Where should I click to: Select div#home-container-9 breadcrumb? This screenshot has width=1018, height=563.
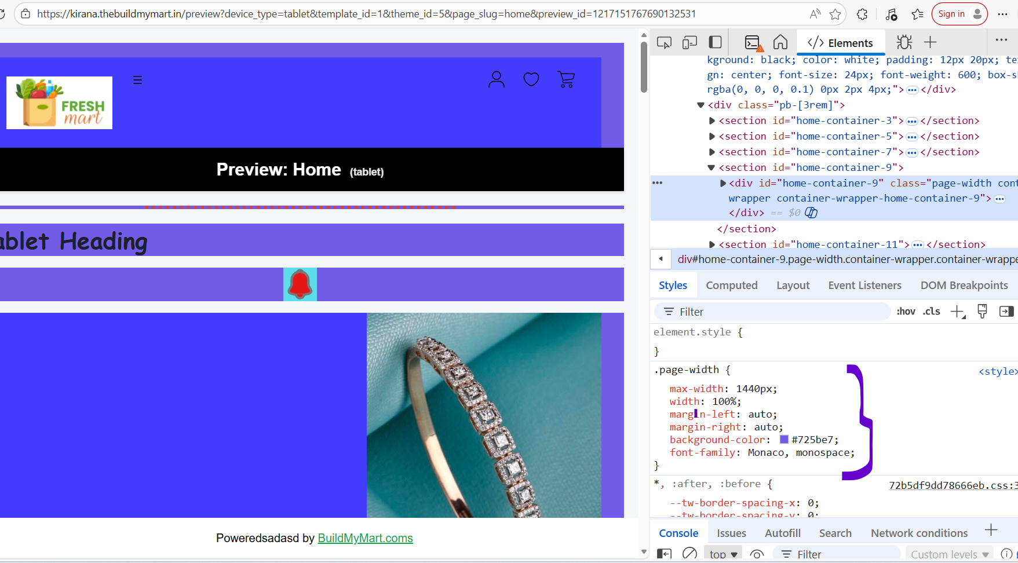[848, 259]
